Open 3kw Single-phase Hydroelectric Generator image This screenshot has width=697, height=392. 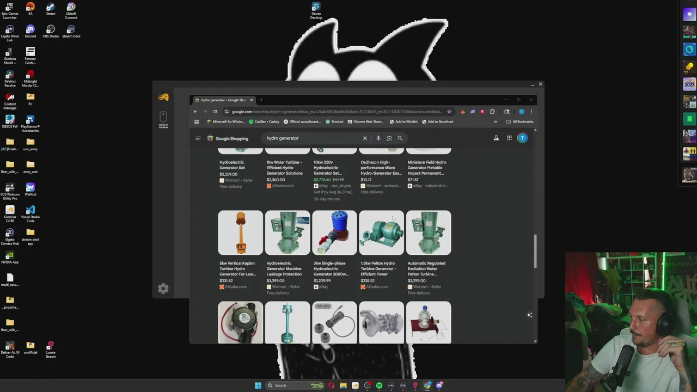click(x=334, y=232)
